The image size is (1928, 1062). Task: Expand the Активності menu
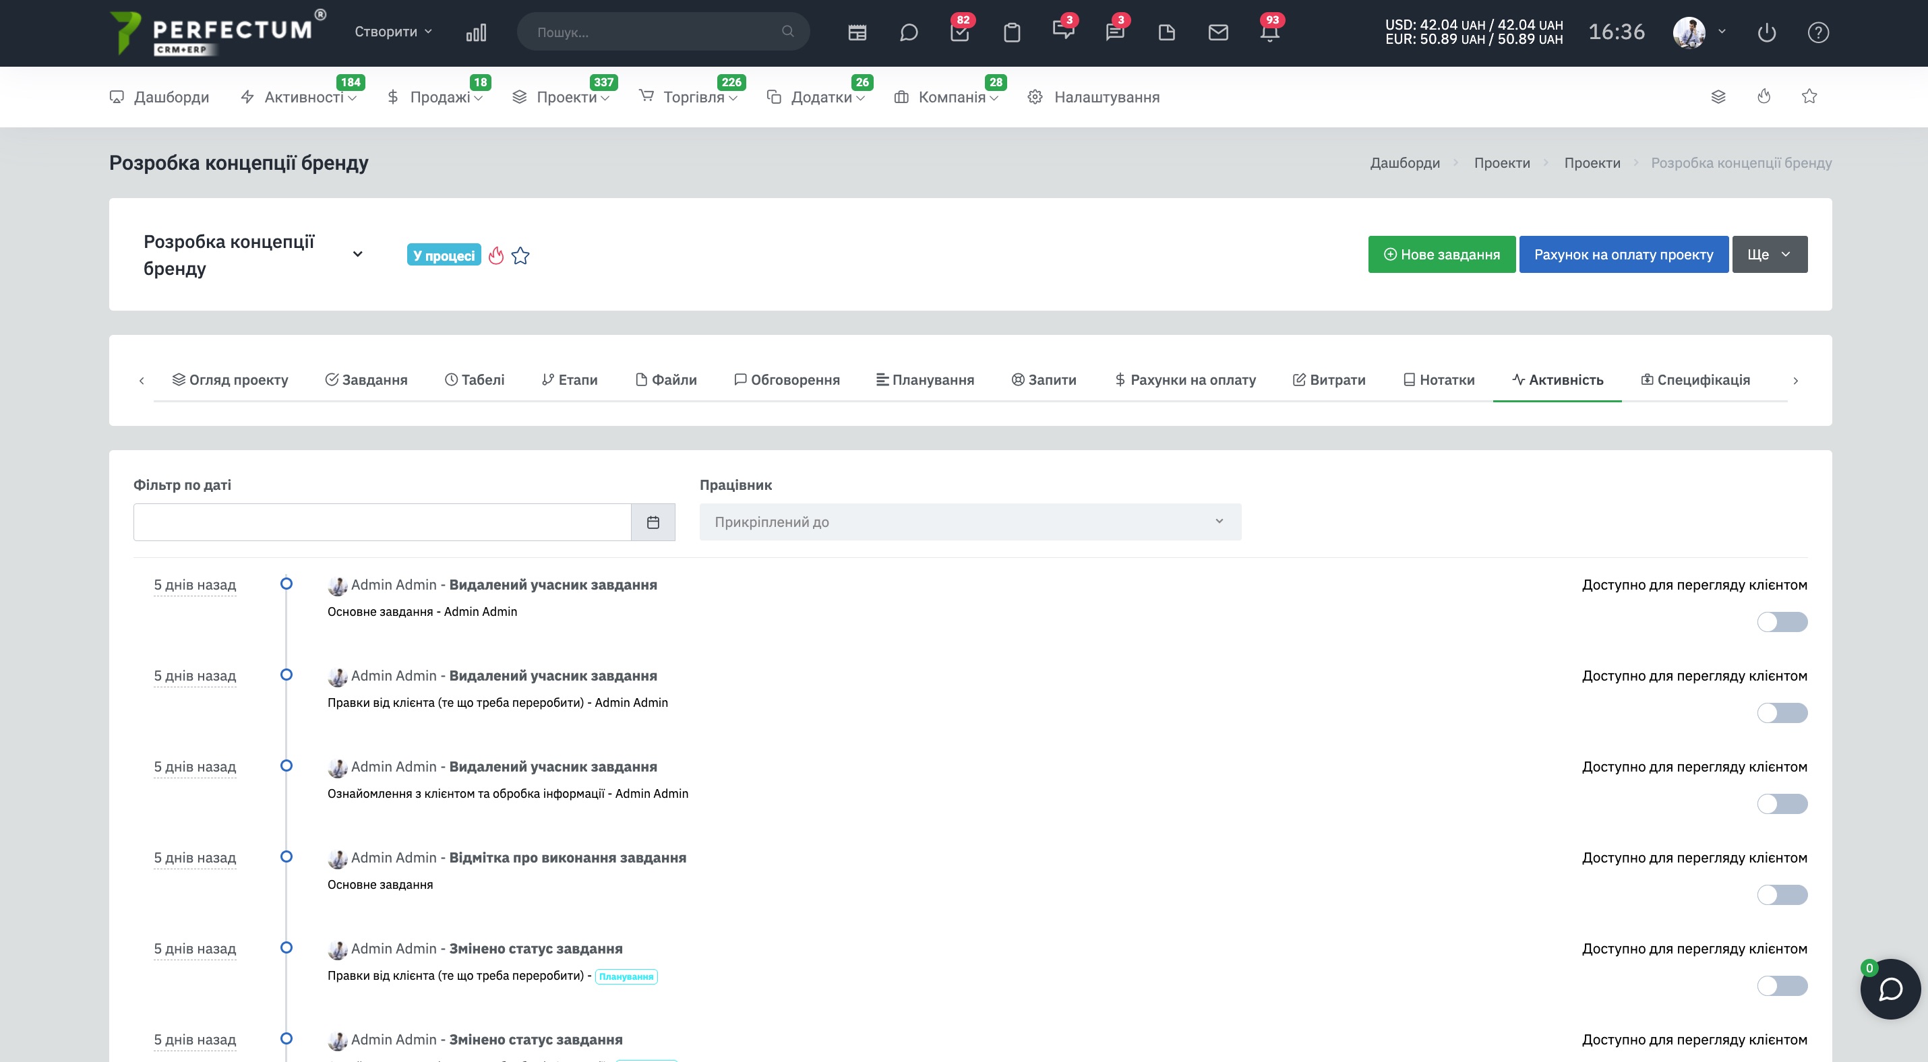point(299,97)
